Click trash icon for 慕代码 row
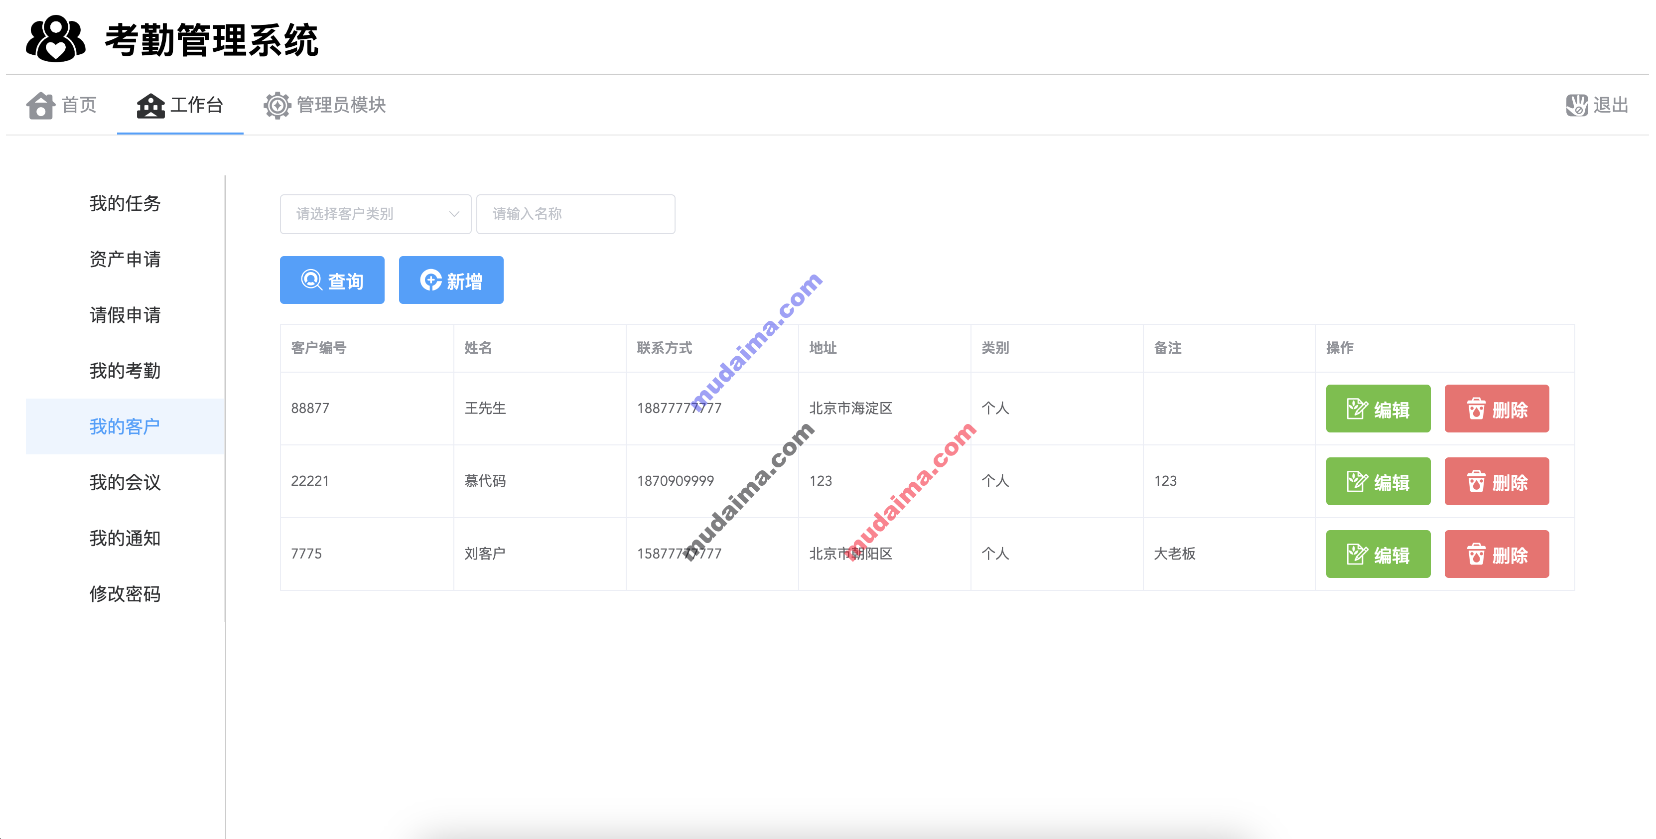This screenshot has height=839, width=1656. pos(1476,482)
